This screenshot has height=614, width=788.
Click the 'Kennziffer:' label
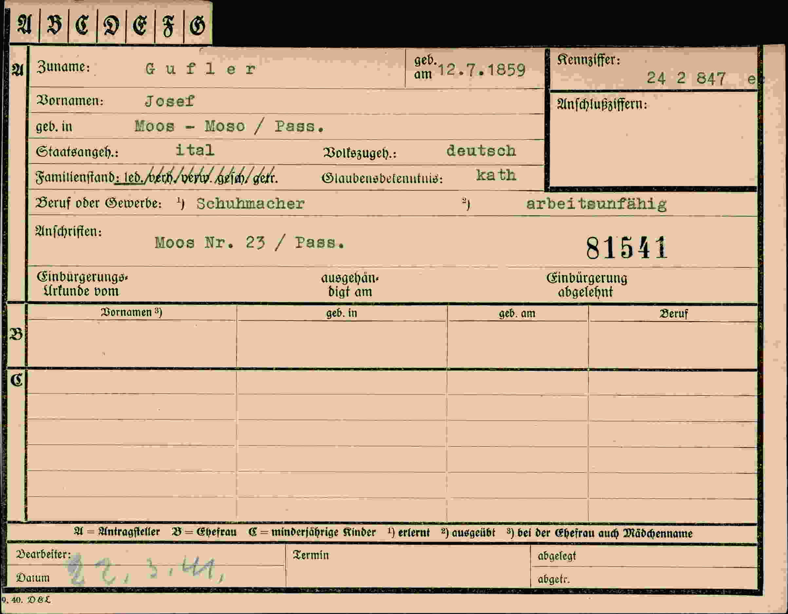(589, 60)
